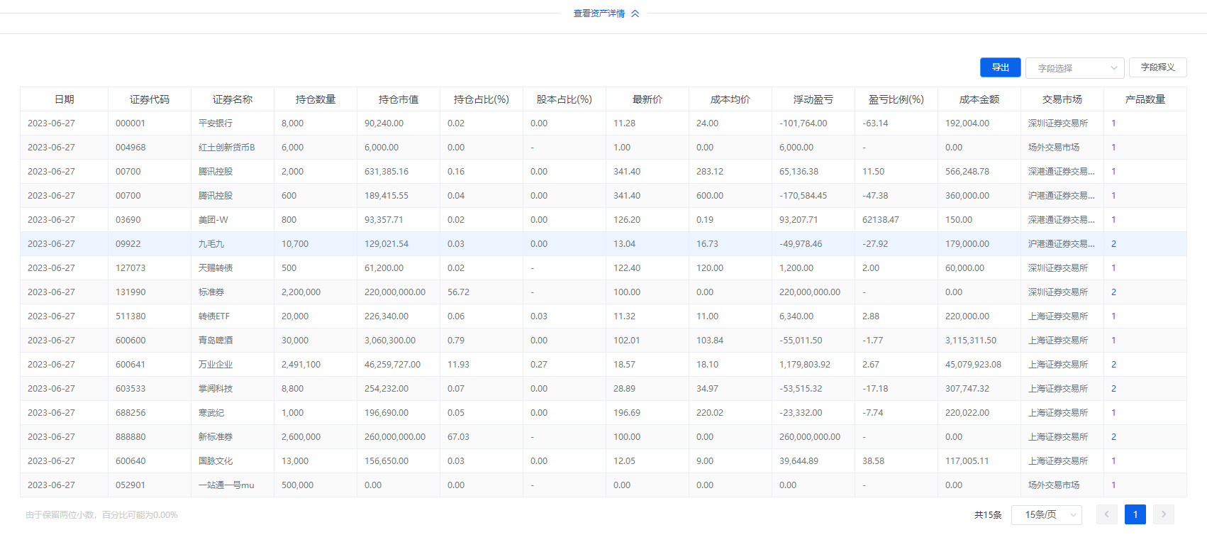This screenshot has width=1207, height=552.
Task: Select floating P&L -170,584.45 cell
Action: [813, 196]
